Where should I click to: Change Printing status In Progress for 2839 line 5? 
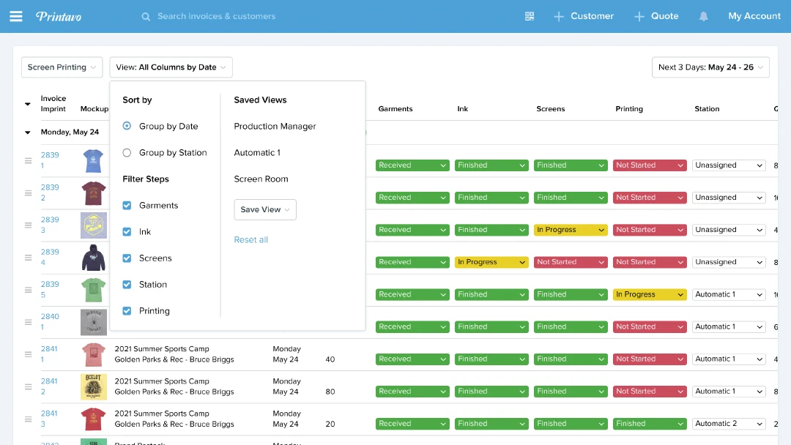[x=650, y=294]
